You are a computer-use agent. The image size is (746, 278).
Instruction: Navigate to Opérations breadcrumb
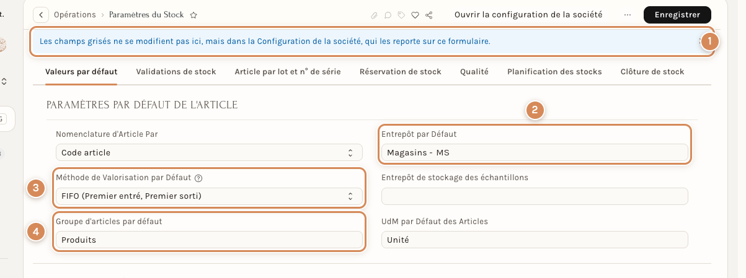tap(75, 15)
